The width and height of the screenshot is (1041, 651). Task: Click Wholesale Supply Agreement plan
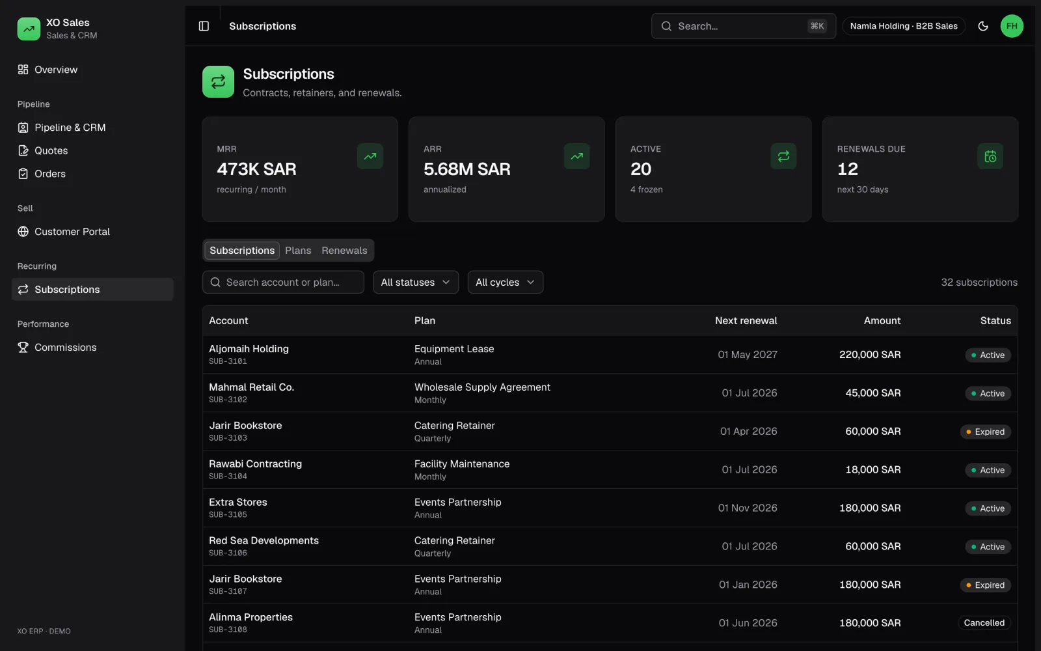tap(482, 387)
